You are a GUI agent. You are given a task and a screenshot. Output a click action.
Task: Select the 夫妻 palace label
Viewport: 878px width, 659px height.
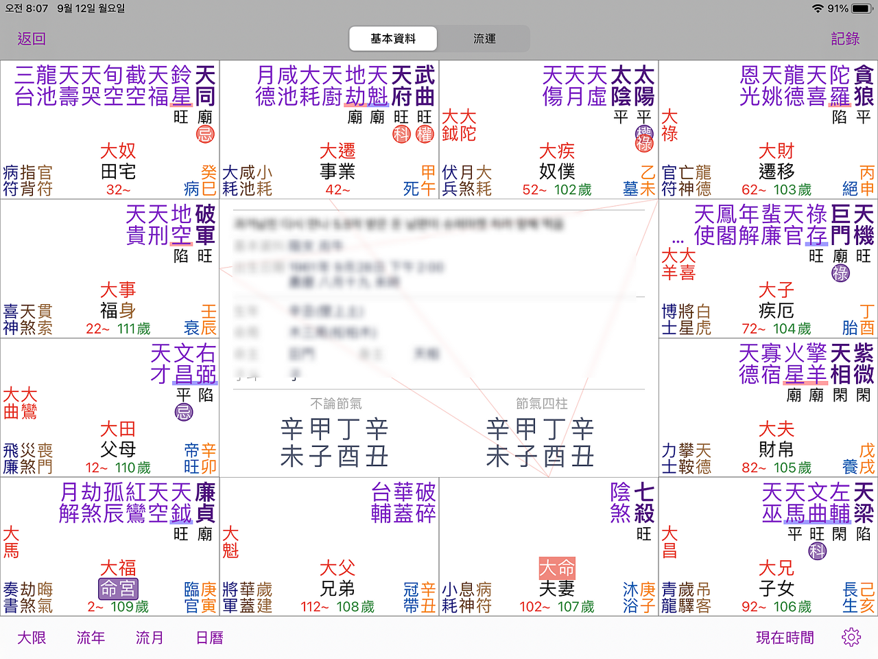557,588
